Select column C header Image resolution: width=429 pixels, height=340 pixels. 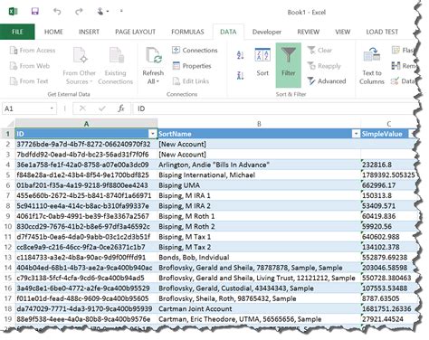tap(388, 124)
